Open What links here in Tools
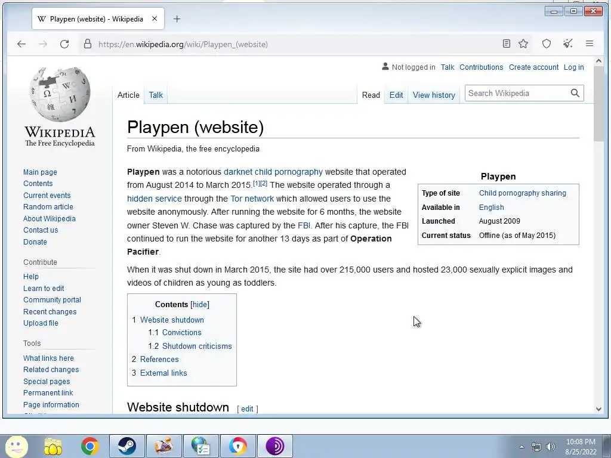 coord(48,358)
